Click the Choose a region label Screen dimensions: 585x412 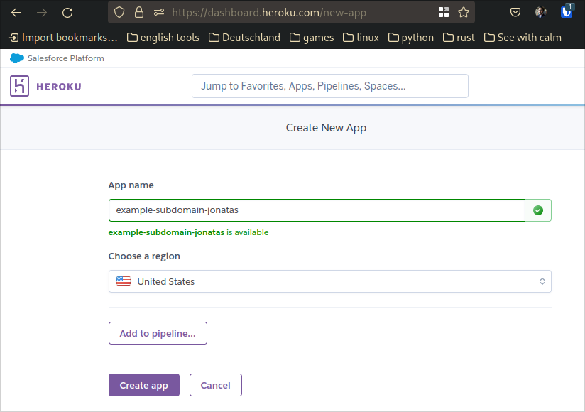[x=144, y=256]
